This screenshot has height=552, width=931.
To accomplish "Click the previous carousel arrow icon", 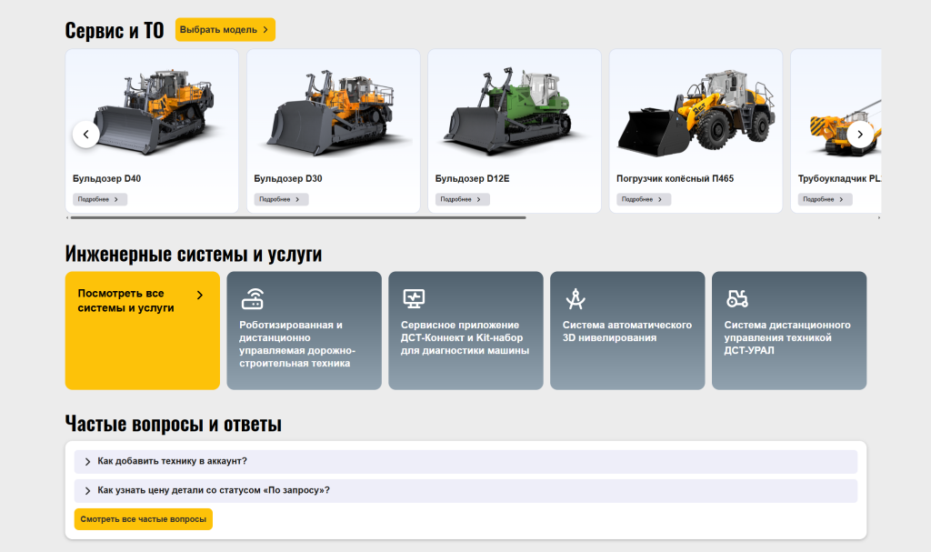I will click(86, 135).
